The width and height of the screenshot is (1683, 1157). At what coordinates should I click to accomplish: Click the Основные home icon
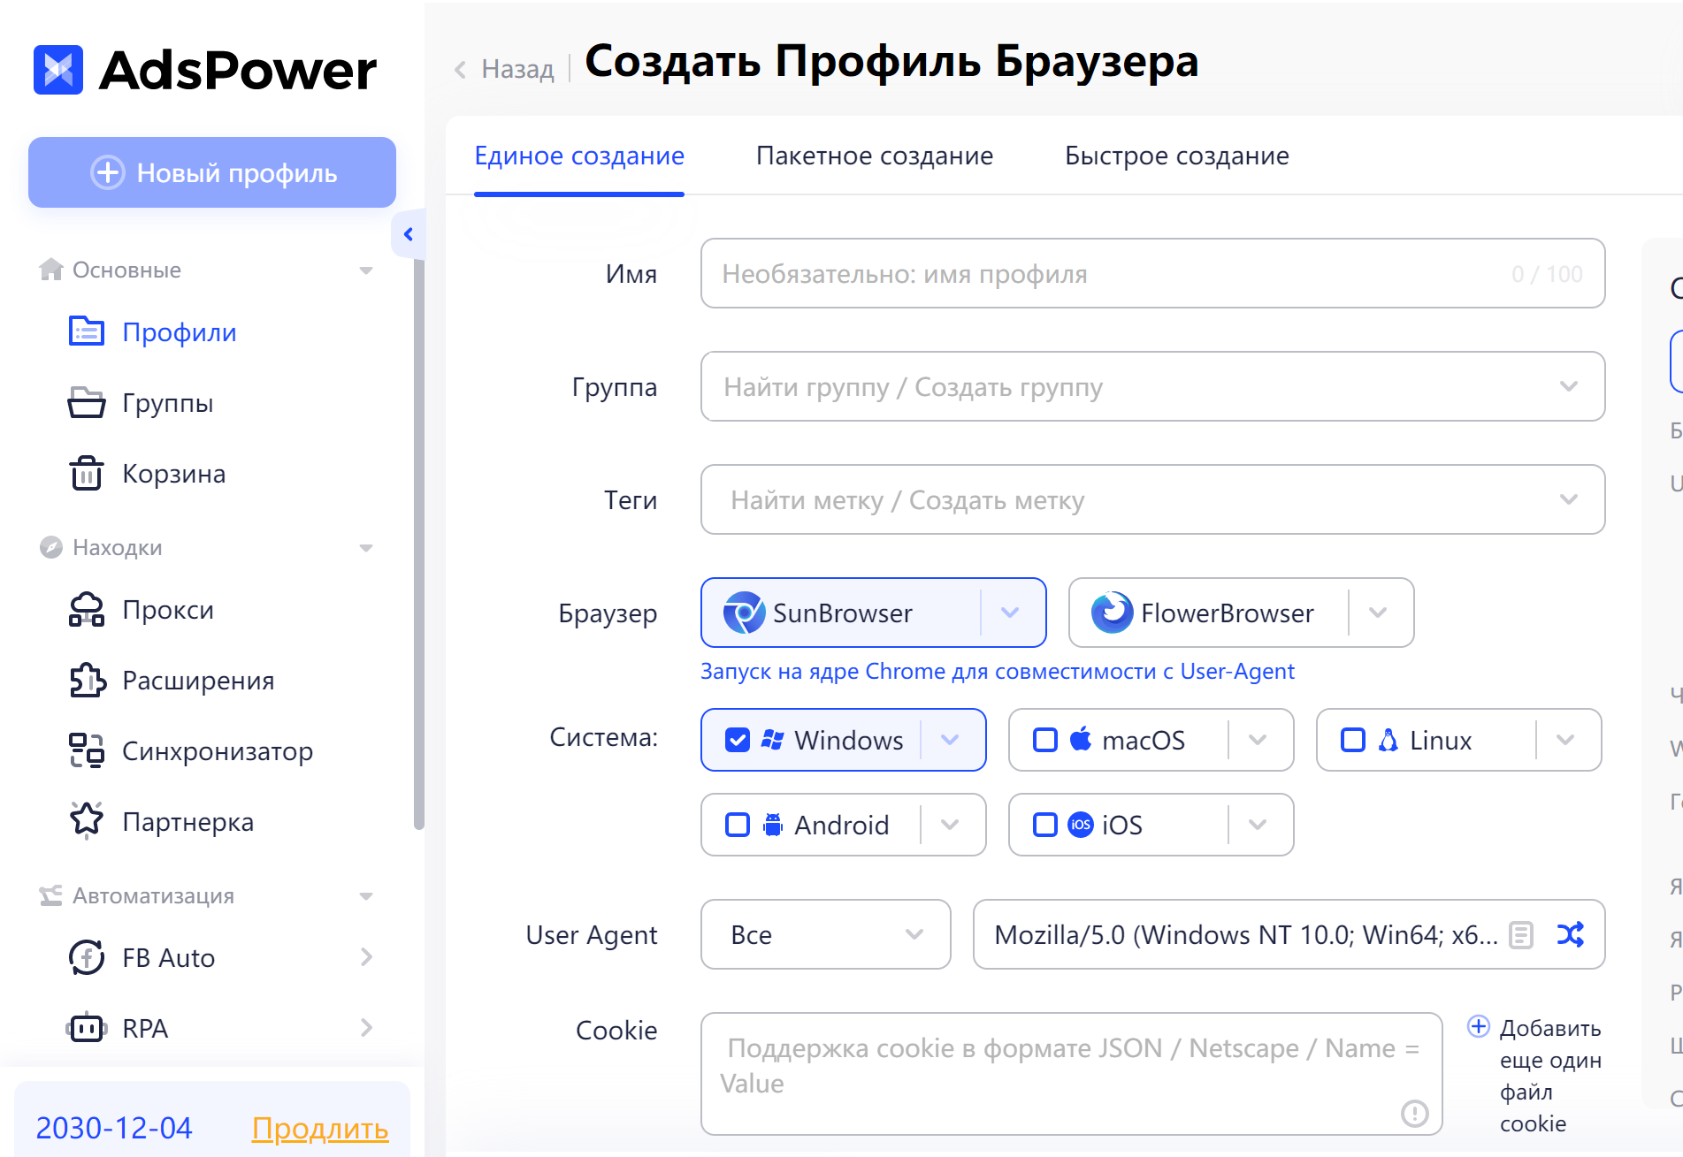pyautogui.click(x=51, y=270)
